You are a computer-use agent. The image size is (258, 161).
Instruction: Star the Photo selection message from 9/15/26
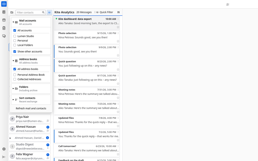click(118, 41)
